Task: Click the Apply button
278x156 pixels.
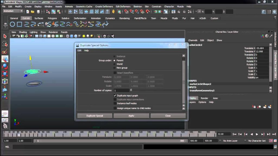Action: click(x=131, y=116)
